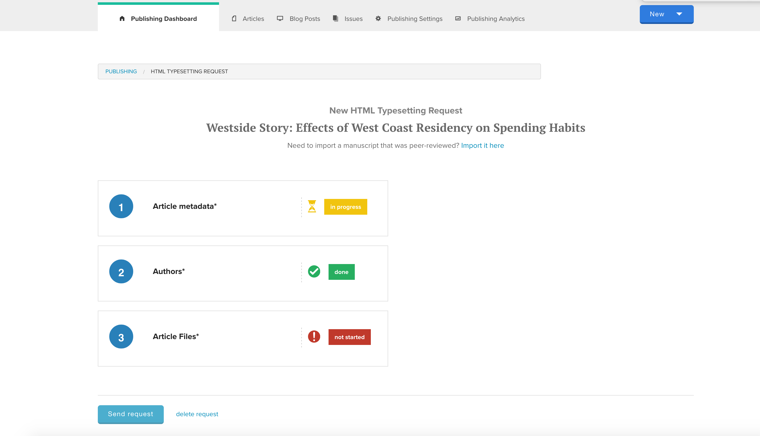Go to the Blog Posts tab
The height and width of the screenshot is (436, 760).
tap(298, 19)
